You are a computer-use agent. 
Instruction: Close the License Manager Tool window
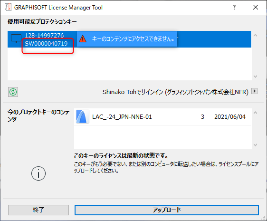(x=256, y=7)
